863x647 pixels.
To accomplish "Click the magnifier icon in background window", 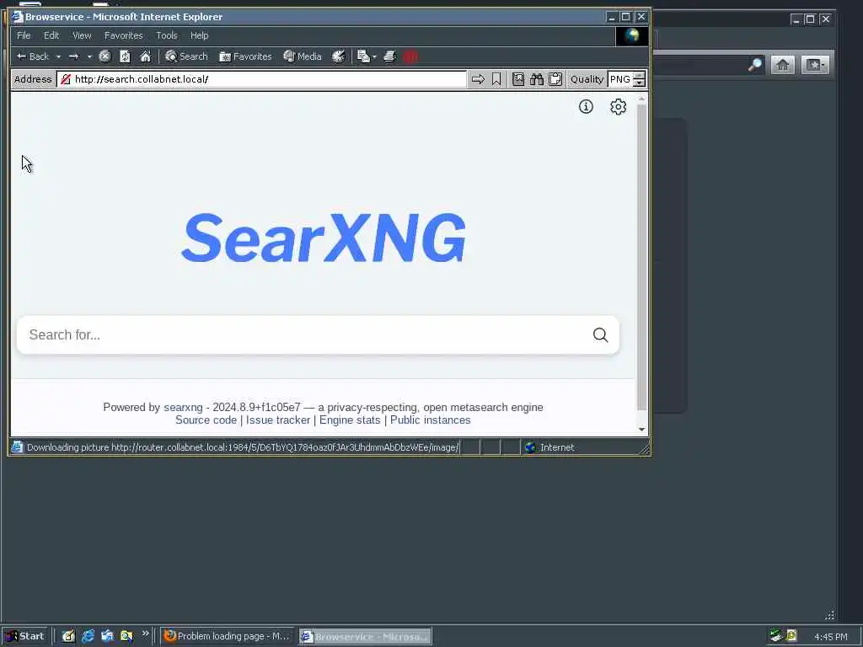I will tap(755, 65).
